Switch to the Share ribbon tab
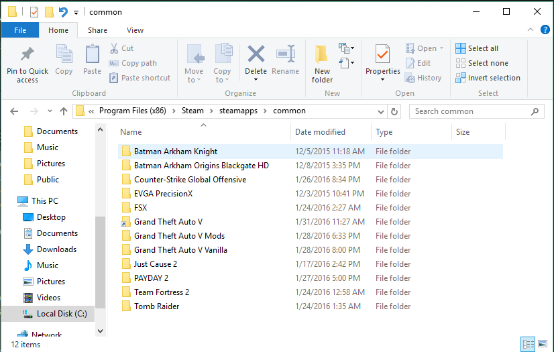 tap(97, 30)
